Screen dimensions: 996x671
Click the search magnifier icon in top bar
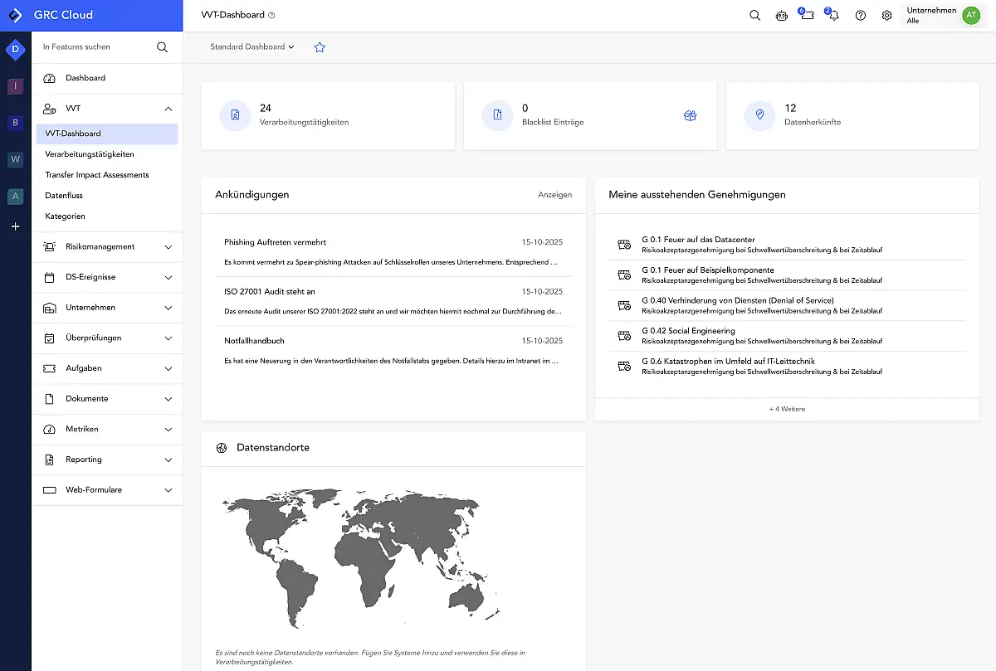pyautogui.click(x=754, y=16)
